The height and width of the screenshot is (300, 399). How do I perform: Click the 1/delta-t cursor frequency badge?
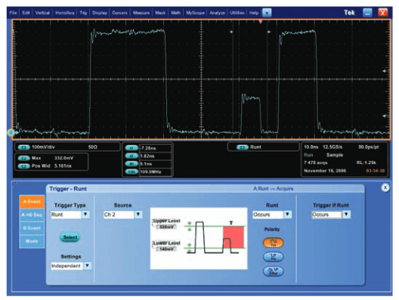[131, 172]
